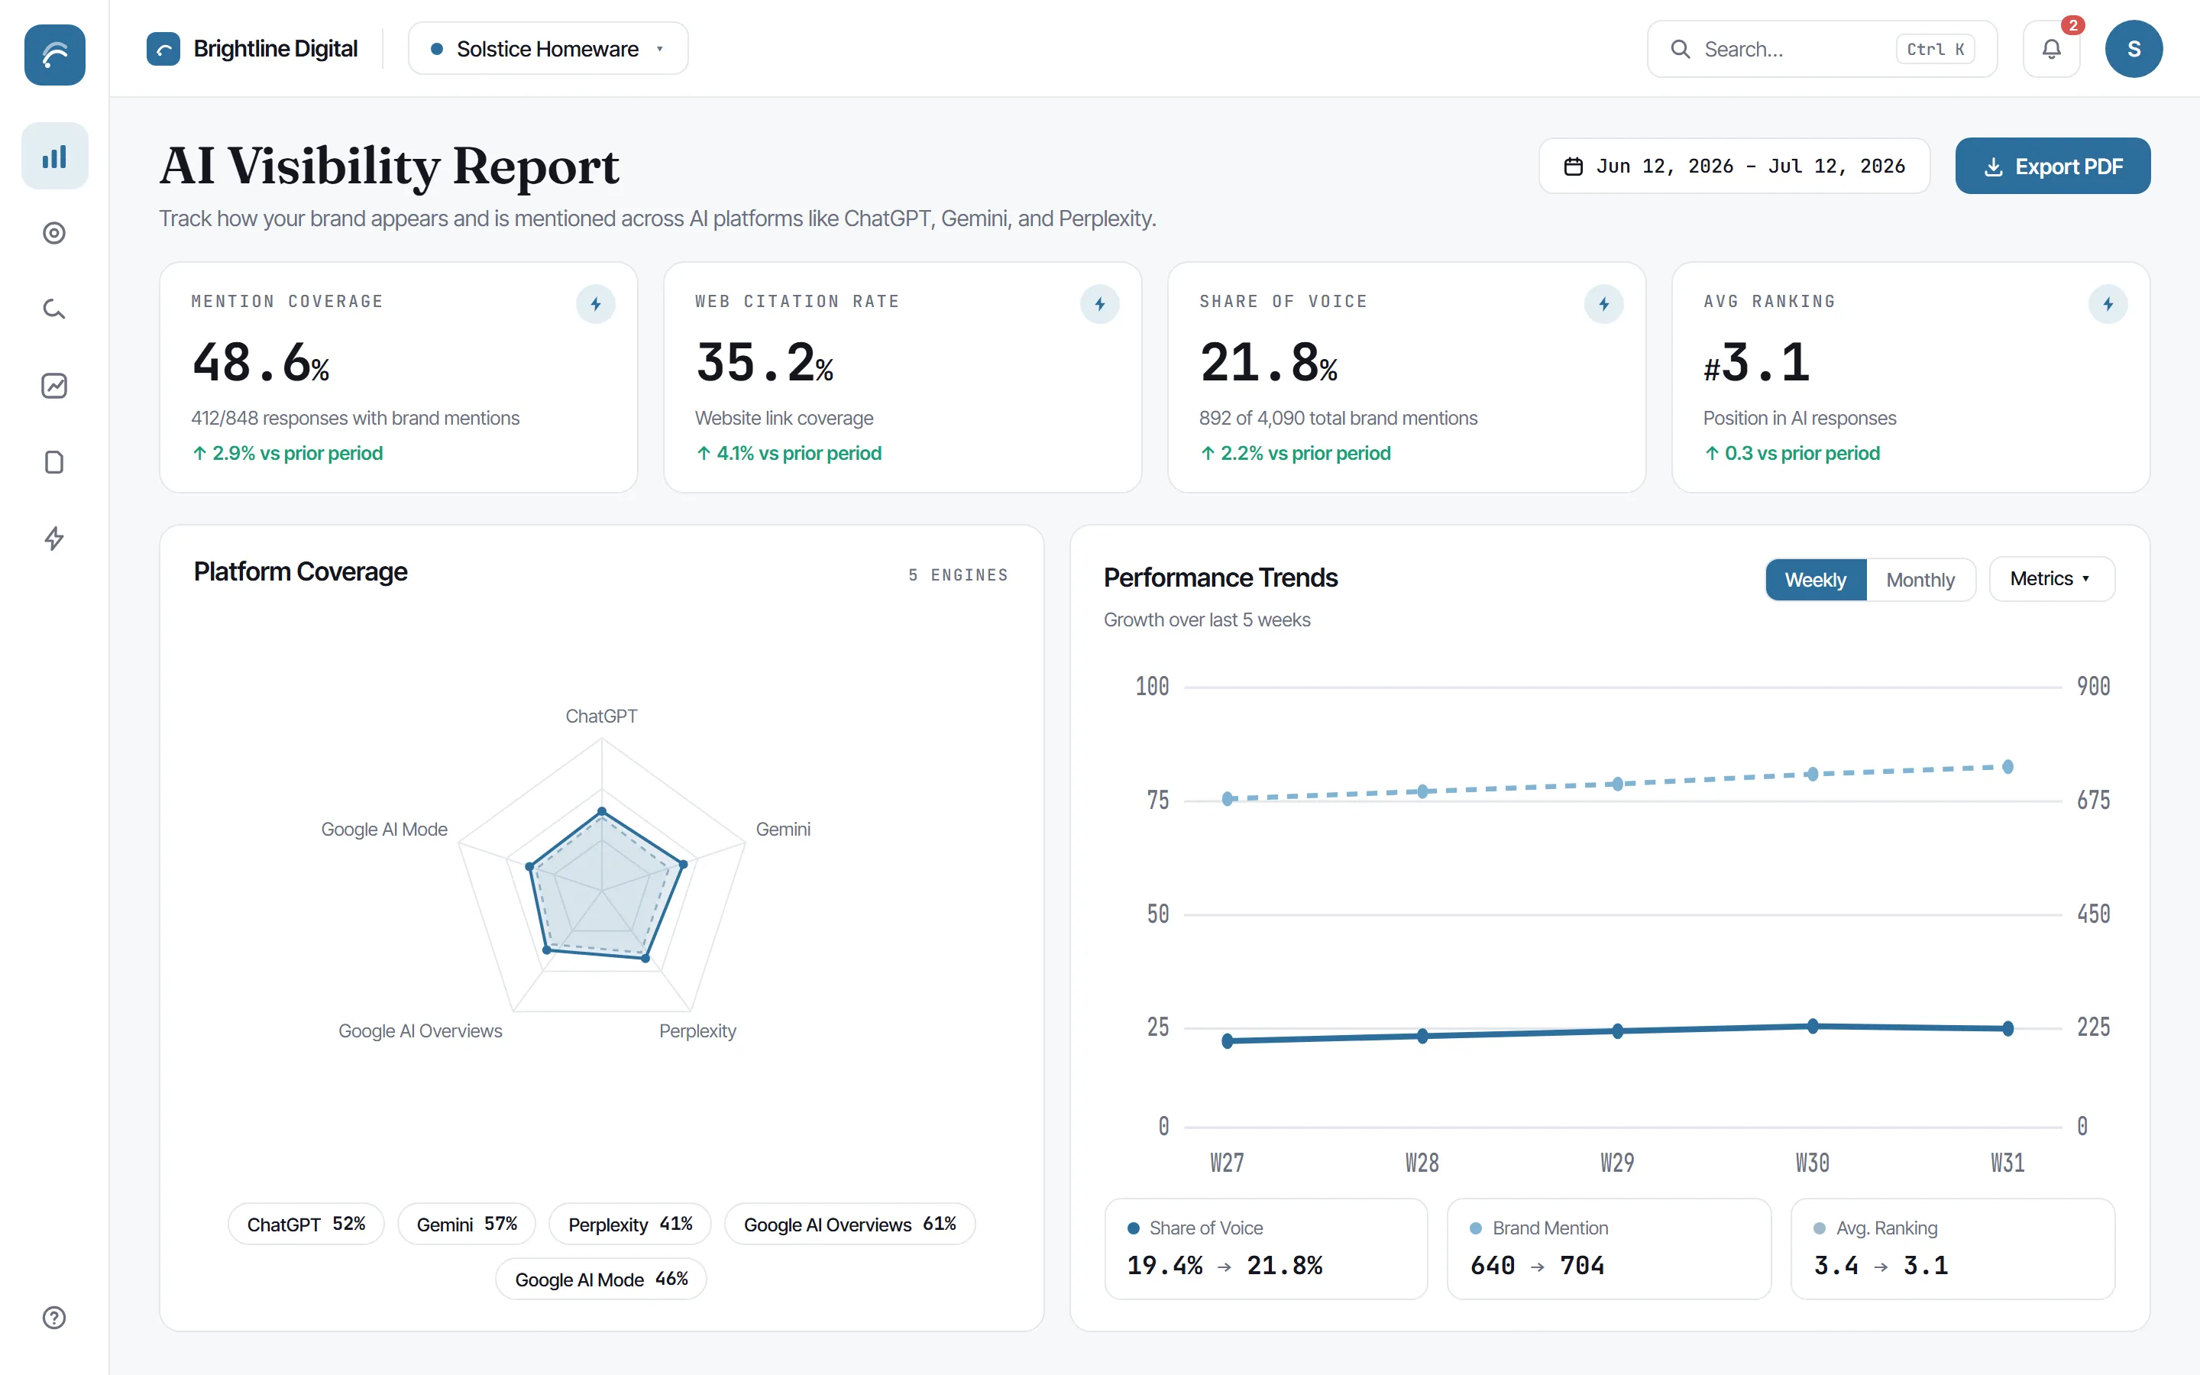This screenshot has height=1375, width=2200.
Task: Open the trend chart sidebar icon
Action: tap(54, 386)
